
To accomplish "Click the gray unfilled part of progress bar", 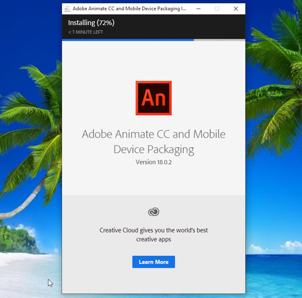I will point(220,40).
